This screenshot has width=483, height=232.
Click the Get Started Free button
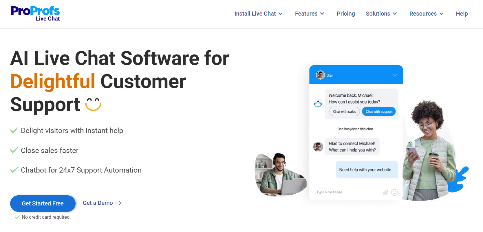[43, 203]
